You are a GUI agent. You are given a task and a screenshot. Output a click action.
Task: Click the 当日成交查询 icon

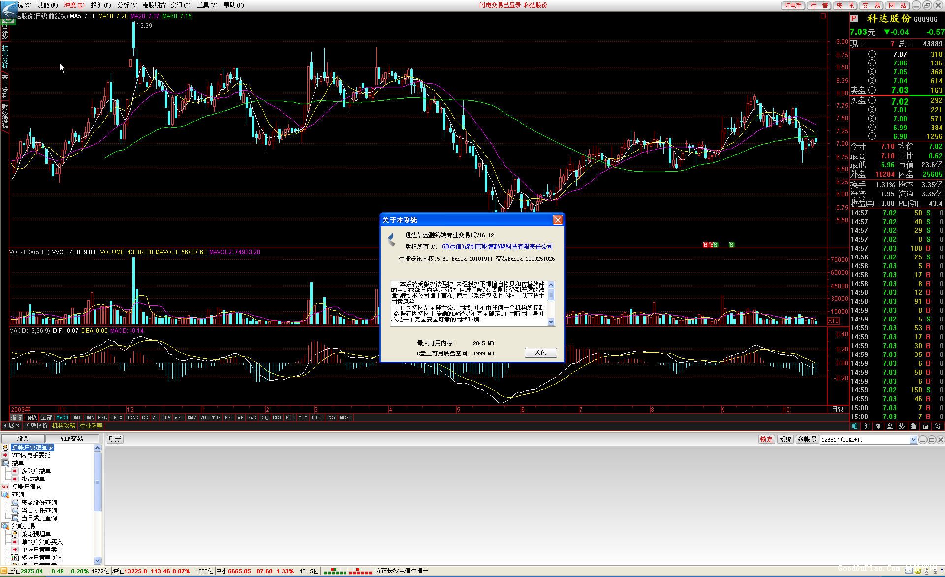pyautogui.click(x=15, y=518)
